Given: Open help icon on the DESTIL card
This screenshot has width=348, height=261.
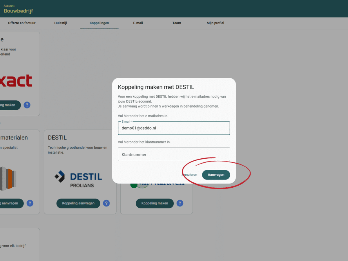Looking at the screenshot, I should click(x=106, y=203).
